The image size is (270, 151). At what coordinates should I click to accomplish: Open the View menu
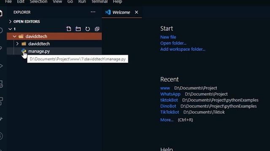click(x=57, y=2)
